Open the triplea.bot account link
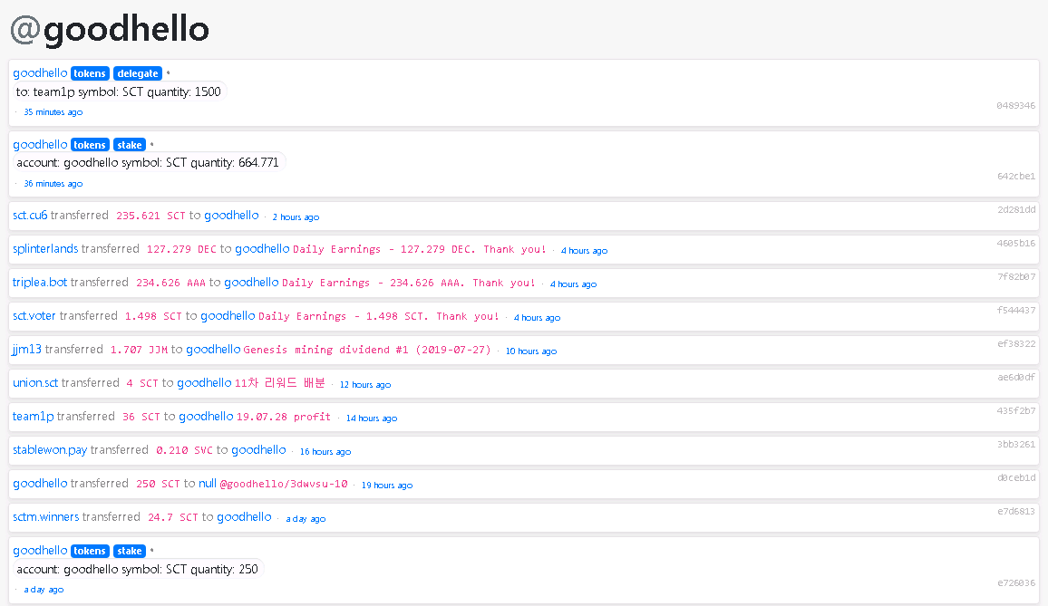Screen dimensions: 1048x606 click(x=40, y=282)
